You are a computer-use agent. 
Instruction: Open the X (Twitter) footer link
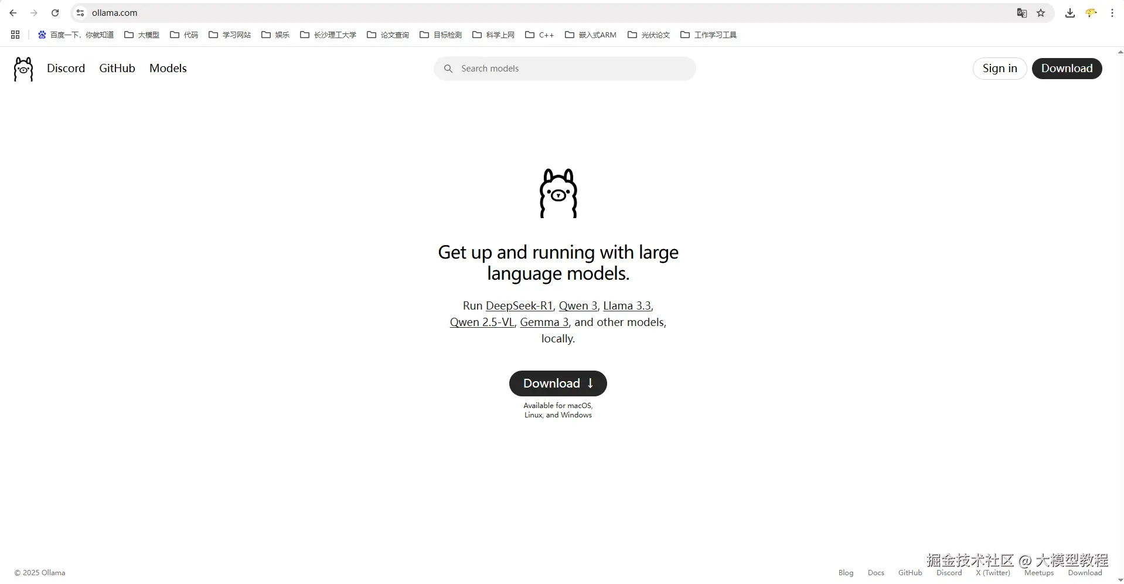click(993, 573)
